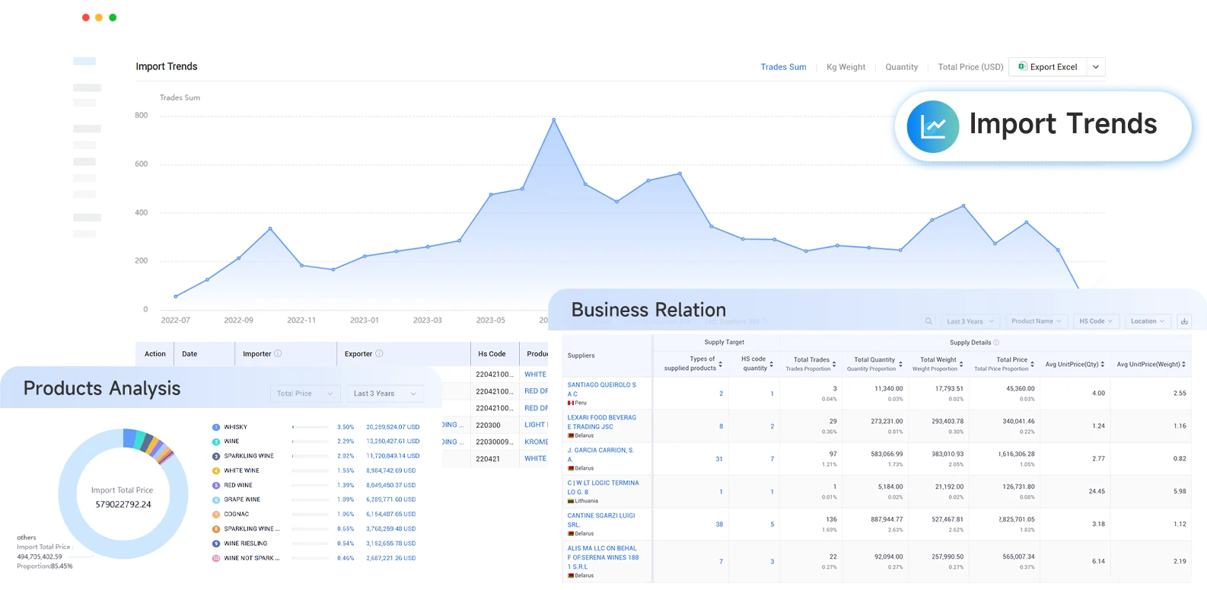Image resolution: width=1207 pixels, height=590 pixels.
Task: Sort by Avg UnitPrice(Qty) arrows
Action: (1103, 364)
